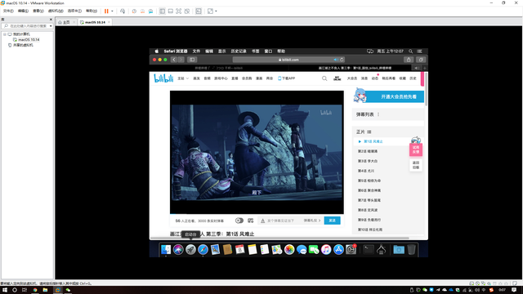Open 弹幕礼仪 link with arrow
The width and height of the screenshot is (523, 294).
click(312, 220)
